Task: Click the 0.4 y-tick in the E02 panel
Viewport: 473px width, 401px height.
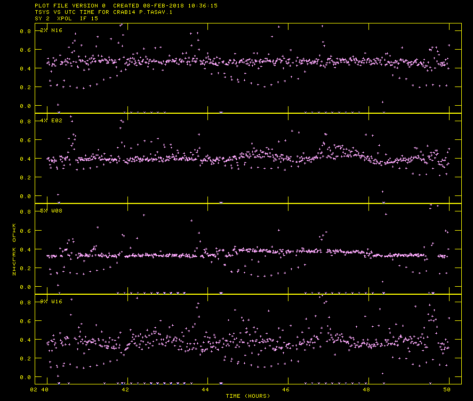Action: [25, 159]
